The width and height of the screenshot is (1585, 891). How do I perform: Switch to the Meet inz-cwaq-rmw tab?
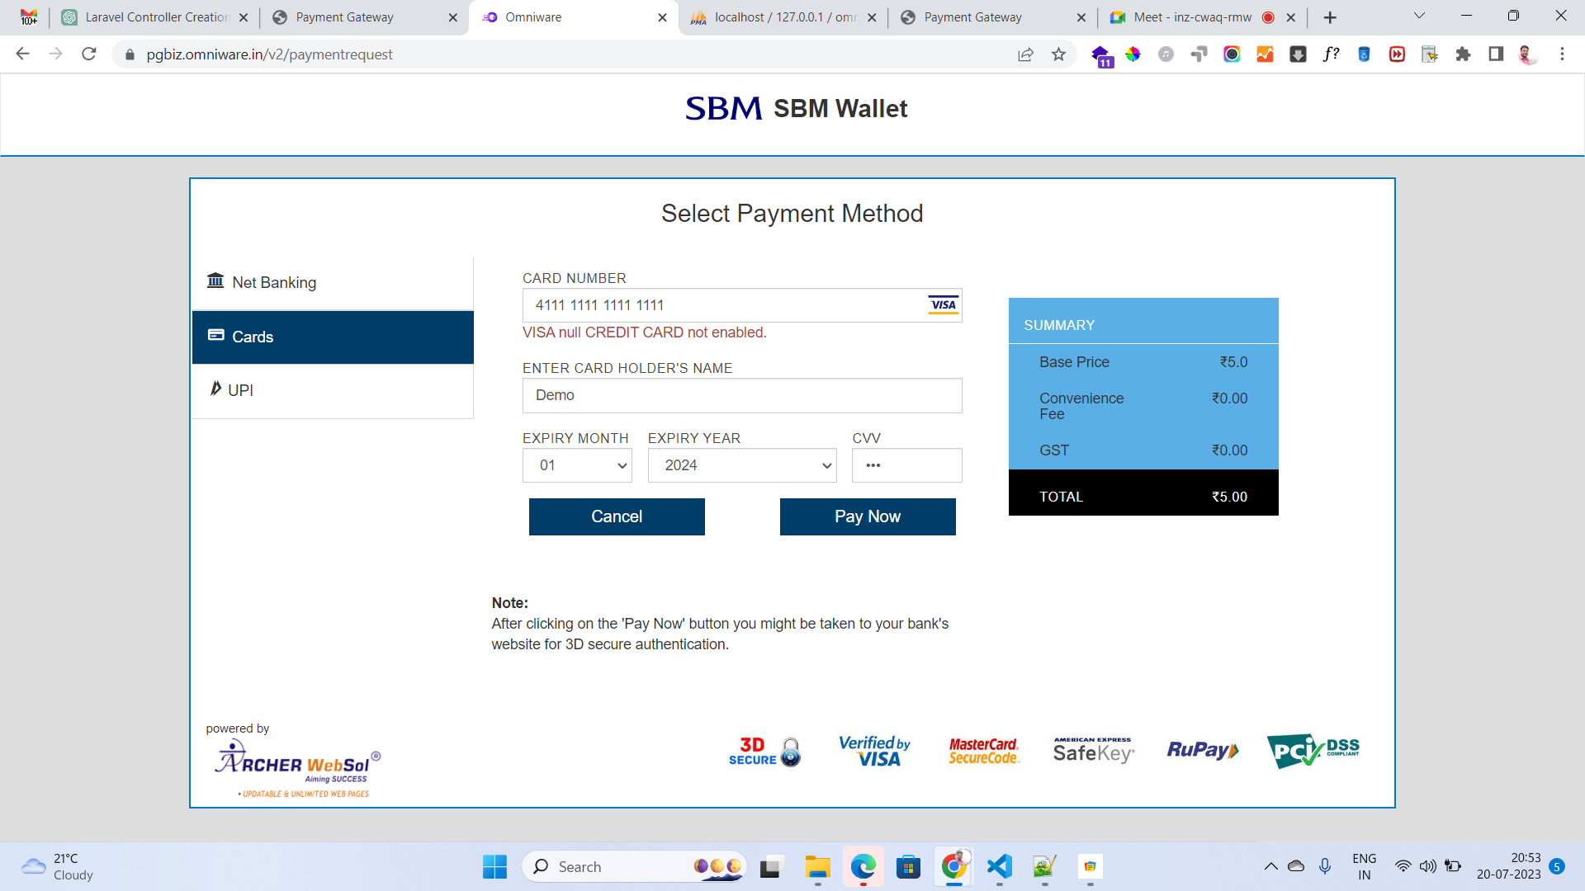coord(1203,17)
